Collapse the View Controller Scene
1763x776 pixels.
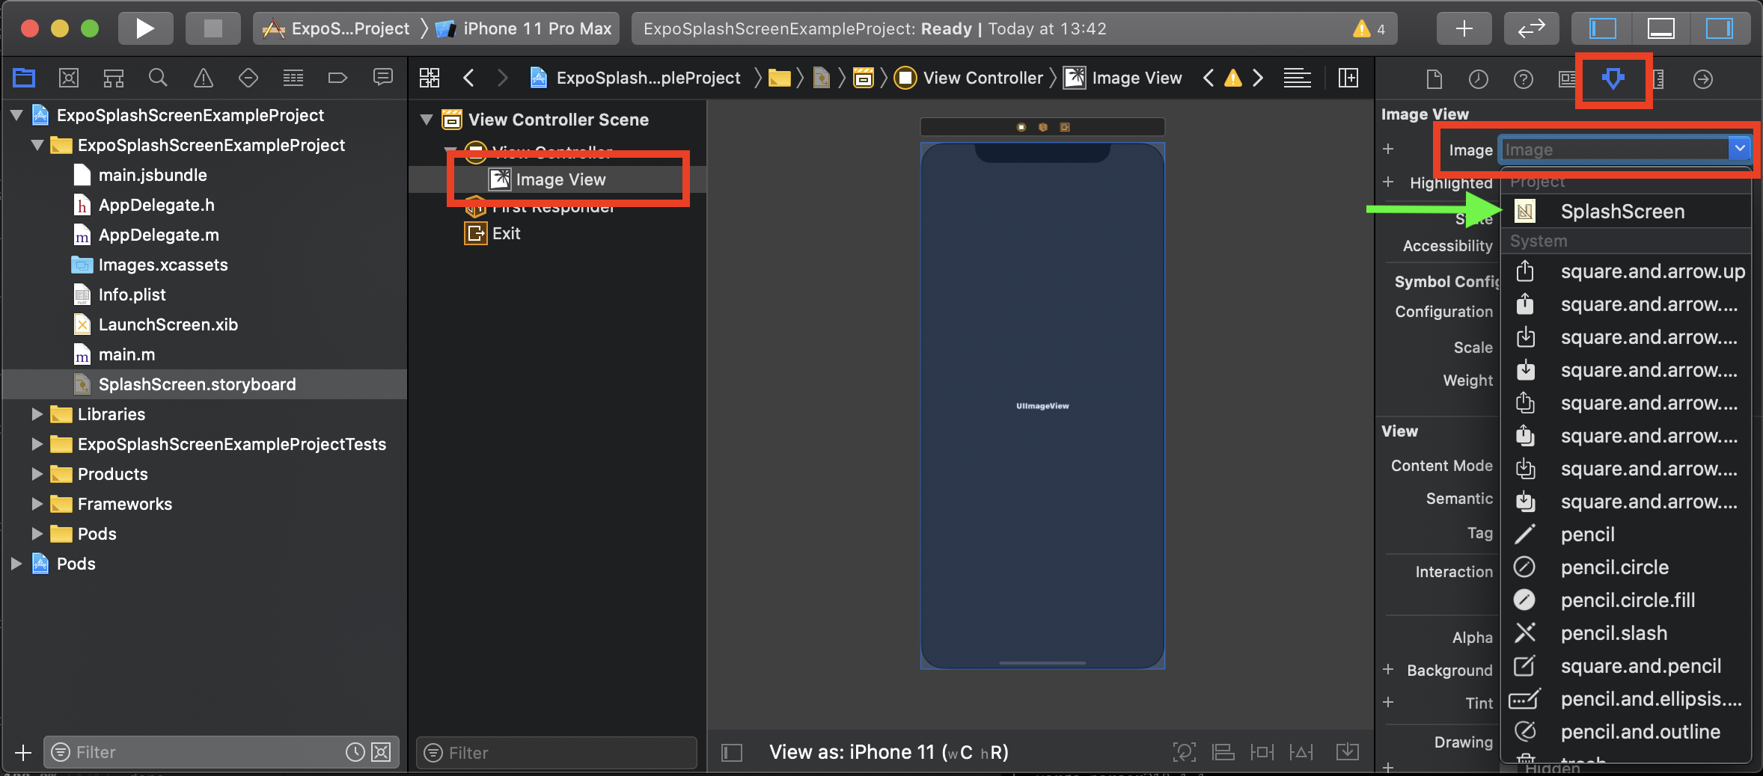(x=427, y=120)
